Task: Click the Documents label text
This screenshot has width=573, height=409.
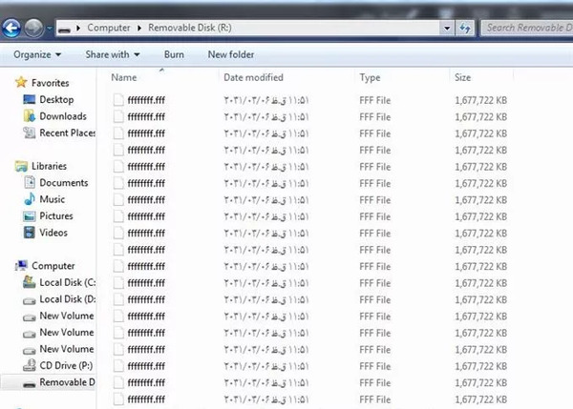Action: click(x=64, y=182)
